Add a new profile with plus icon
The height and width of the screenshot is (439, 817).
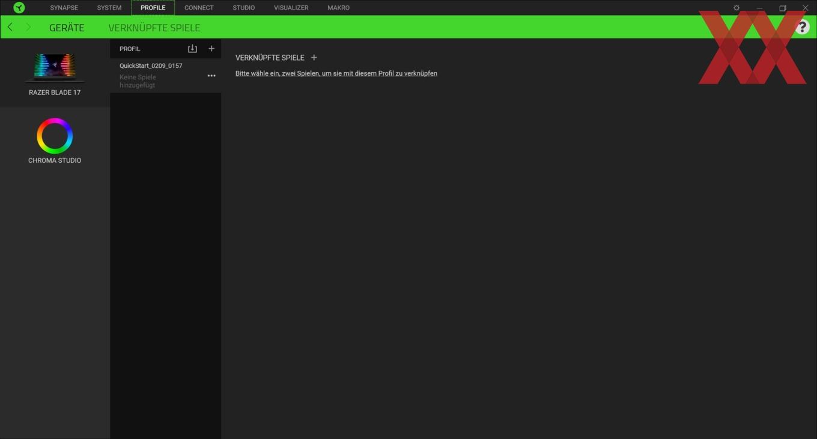tap(211, 49)
